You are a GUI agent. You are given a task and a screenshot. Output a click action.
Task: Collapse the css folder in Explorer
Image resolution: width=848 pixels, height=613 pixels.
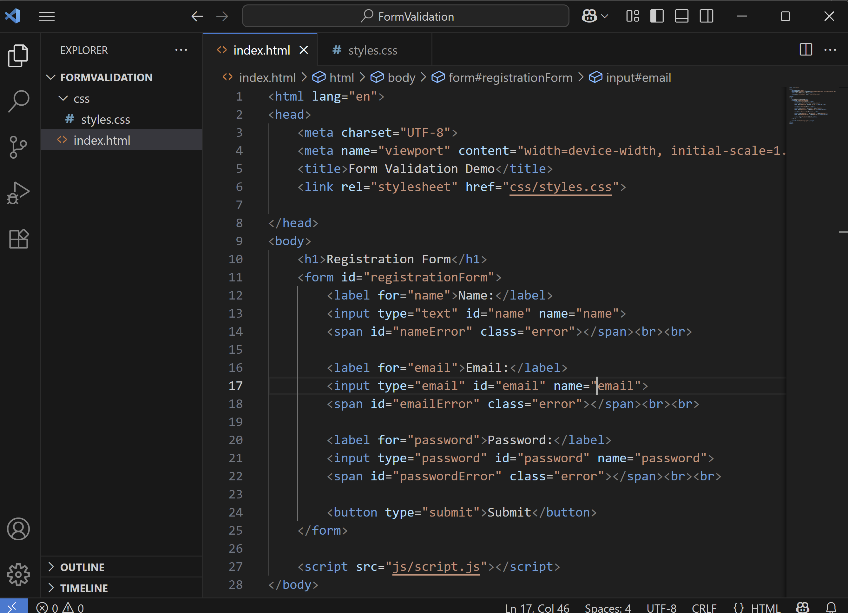click(63, 98)
